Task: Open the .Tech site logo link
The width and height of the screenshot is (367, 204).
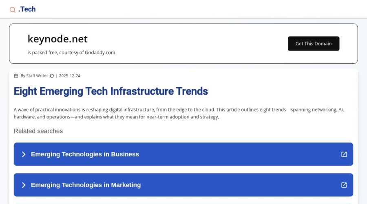Action: click(x=27, y=9)
